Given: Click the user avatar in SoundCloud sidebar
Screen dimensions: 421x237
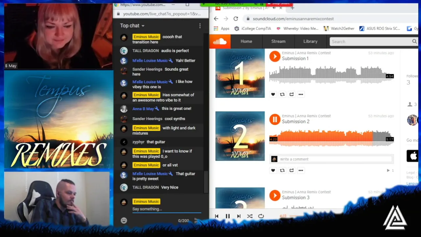Looking at the screenshot, I should [x=412, y=120].
